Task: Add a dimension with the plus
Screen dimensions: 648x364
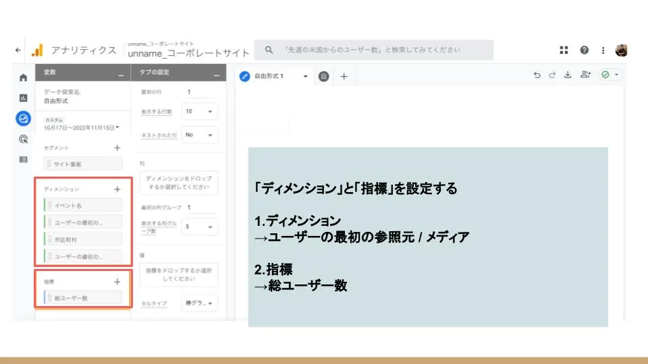Action: pyautogui.click(x=117, y=189)
